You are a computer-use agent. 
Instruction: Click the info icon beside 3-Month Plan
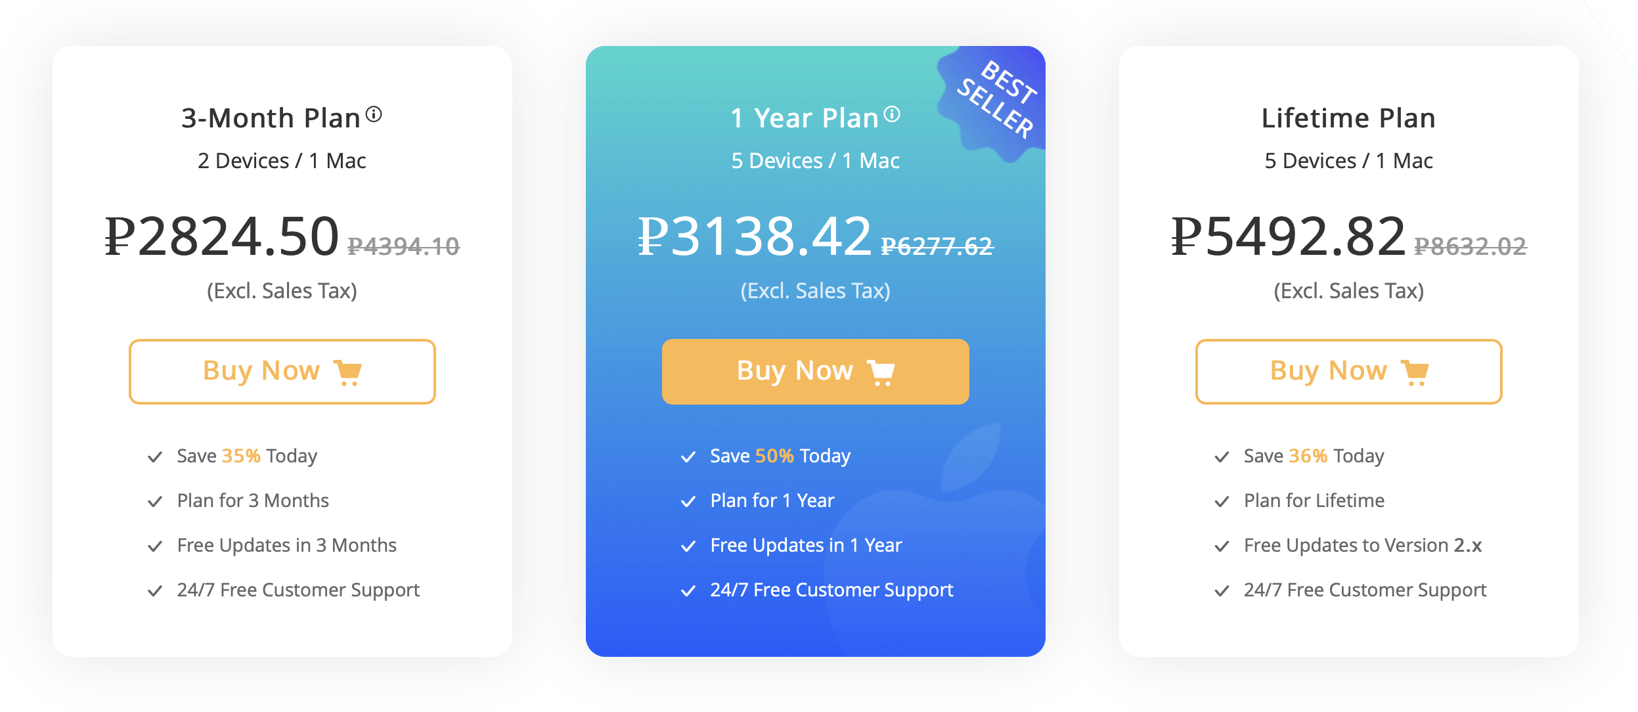tap(374, 114)
